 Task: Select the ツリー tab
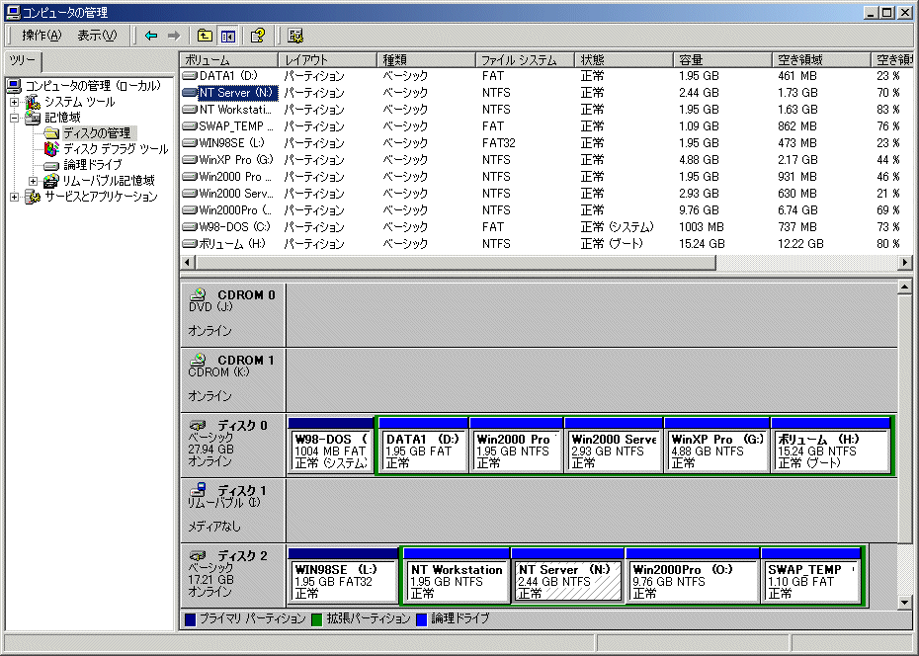(23, 61)
